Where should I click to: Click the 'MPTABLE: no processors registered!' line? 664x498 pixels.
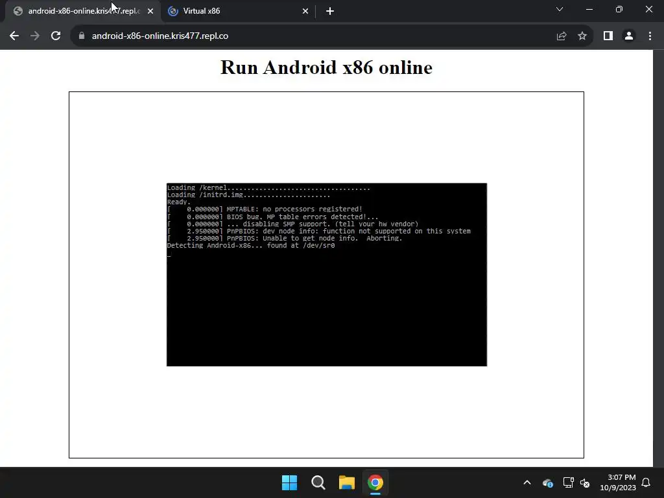coord(265,209)
